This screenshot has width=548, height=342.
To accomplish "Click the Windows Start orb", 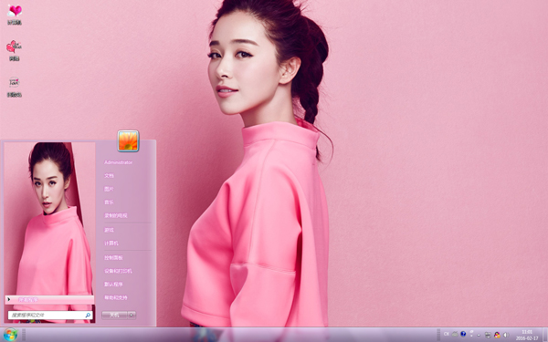I will point(10,335).
